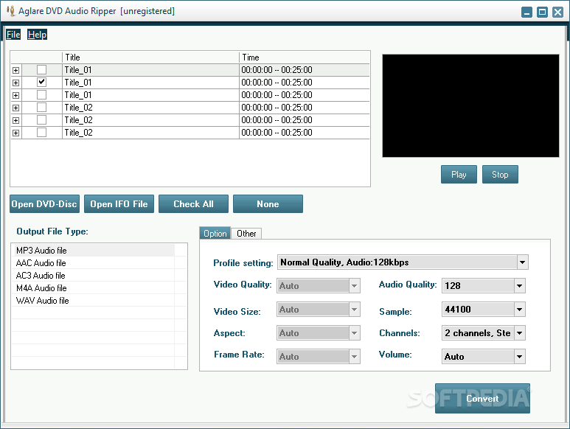The image size is (570, 429).
Task: Switch to the Option tab
Action: [215, 234]
